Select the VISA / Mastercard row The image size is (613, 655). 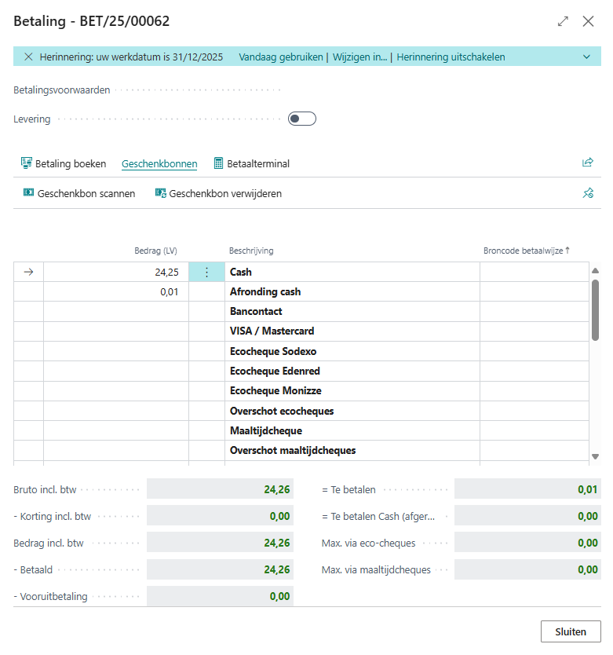pos(272,331)
